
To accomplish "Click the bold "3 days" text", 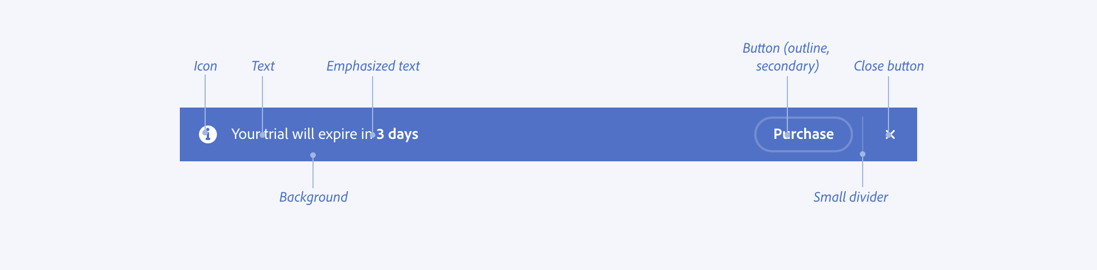I will pos(397,134).
